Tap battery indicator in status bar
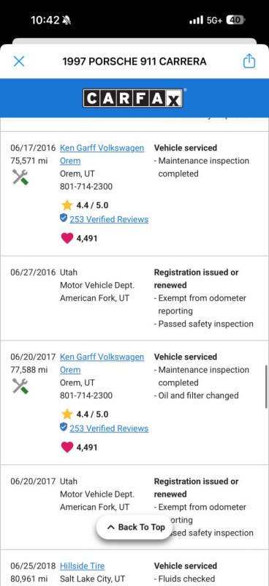This screenshot has height=586, width=269. point(235,20)
